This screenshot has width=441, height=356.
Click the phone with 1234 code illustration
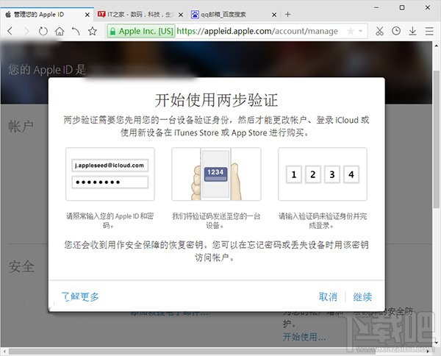point(216,174)
